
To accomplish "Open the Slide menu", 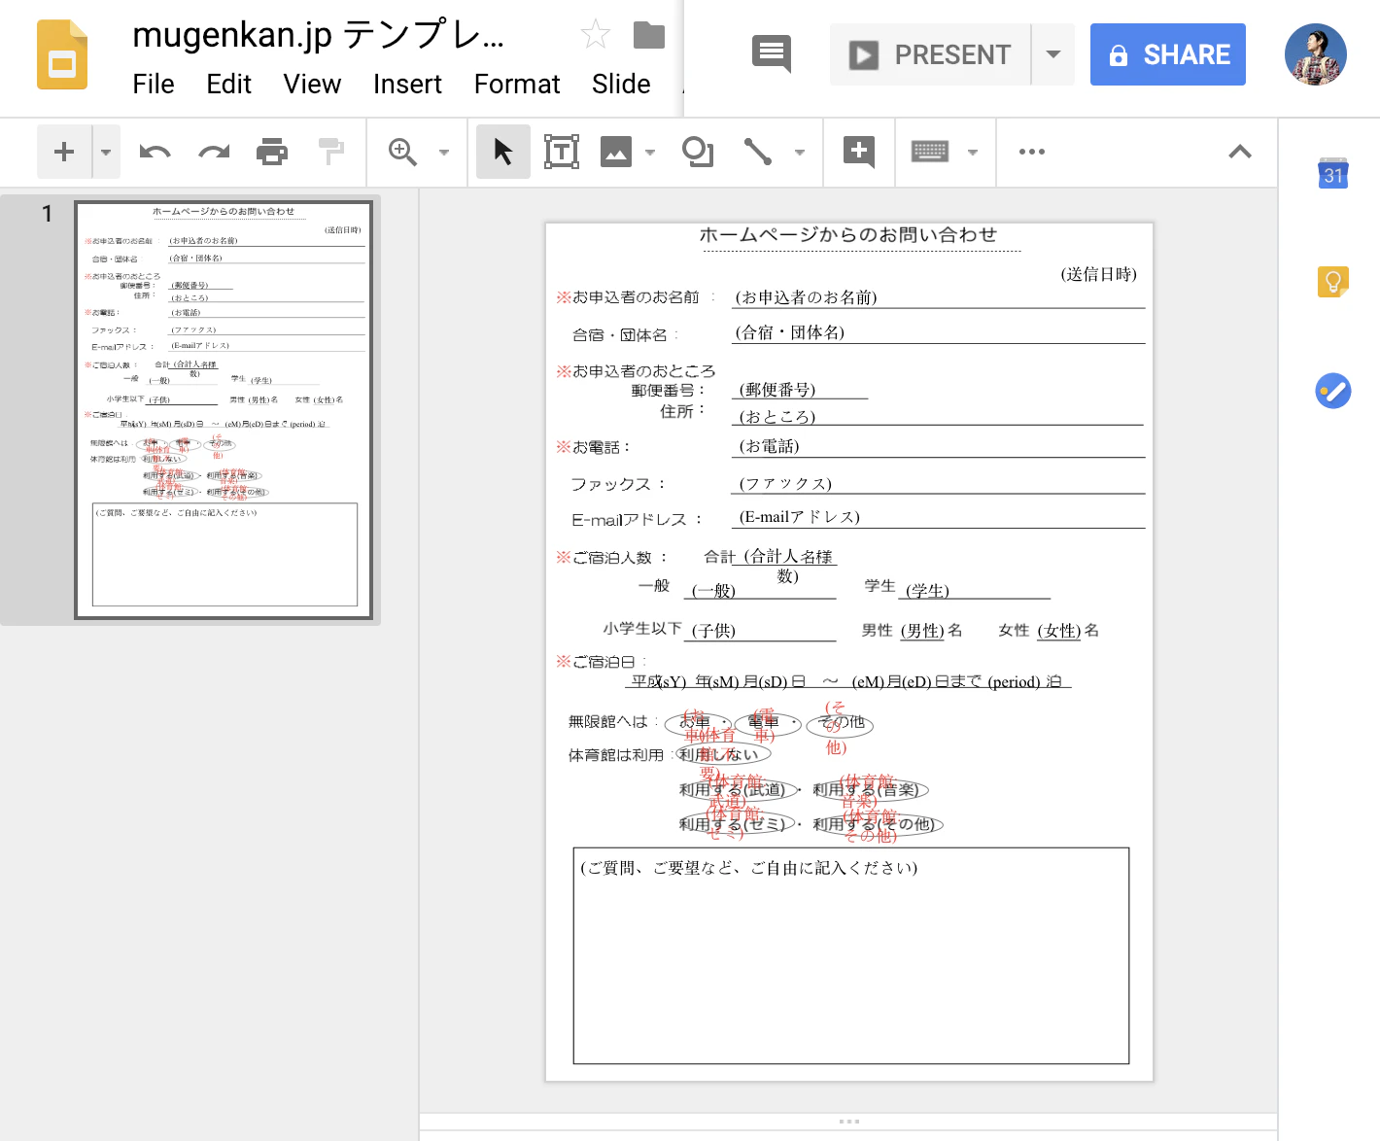I will point(621,85).
